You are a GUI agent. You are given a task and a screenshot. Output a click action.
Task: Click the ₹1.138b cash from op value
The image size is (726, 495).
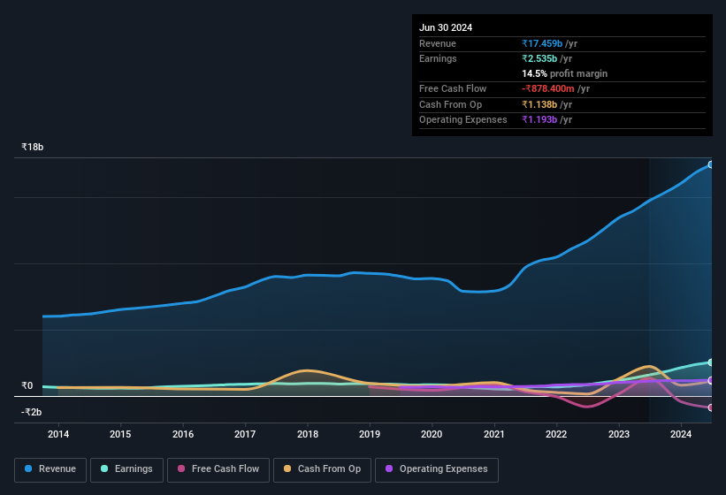(539, 104)
